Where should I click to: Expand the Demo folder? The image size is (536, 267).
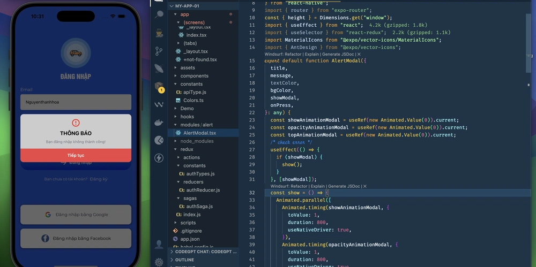pyautogui.click(x=187, y=109)
